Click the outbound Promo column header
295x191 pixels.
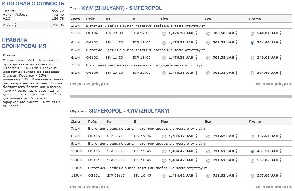click(x=255, y=19)
